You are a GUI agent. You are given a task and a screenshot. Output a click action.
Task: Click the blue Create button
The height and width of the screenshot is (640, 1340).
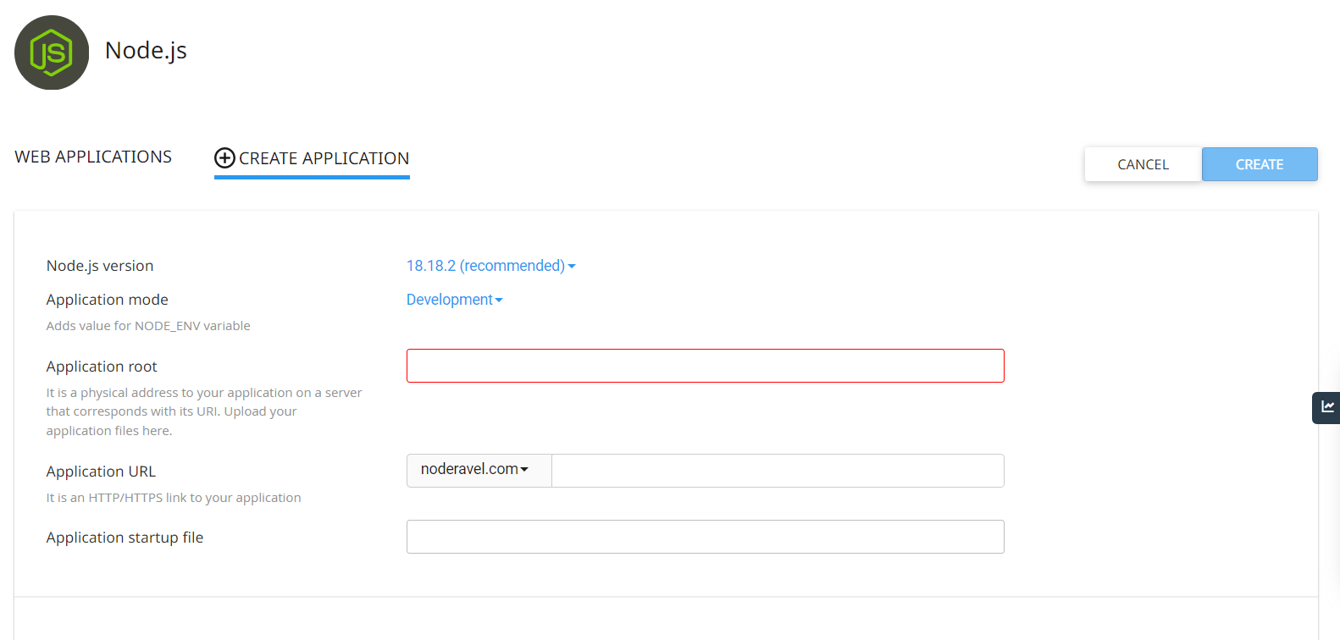[1259, 164]
